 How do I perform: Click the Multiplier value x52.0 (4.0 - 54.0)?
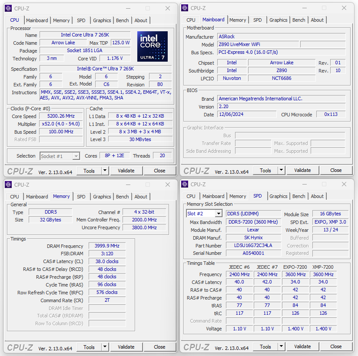coord(61,124)
